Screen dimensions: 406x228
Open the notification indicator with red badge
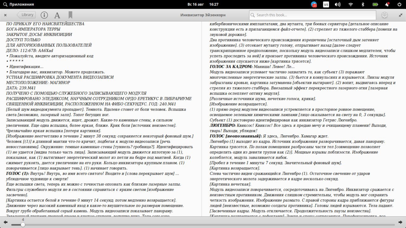click(314, 4)
